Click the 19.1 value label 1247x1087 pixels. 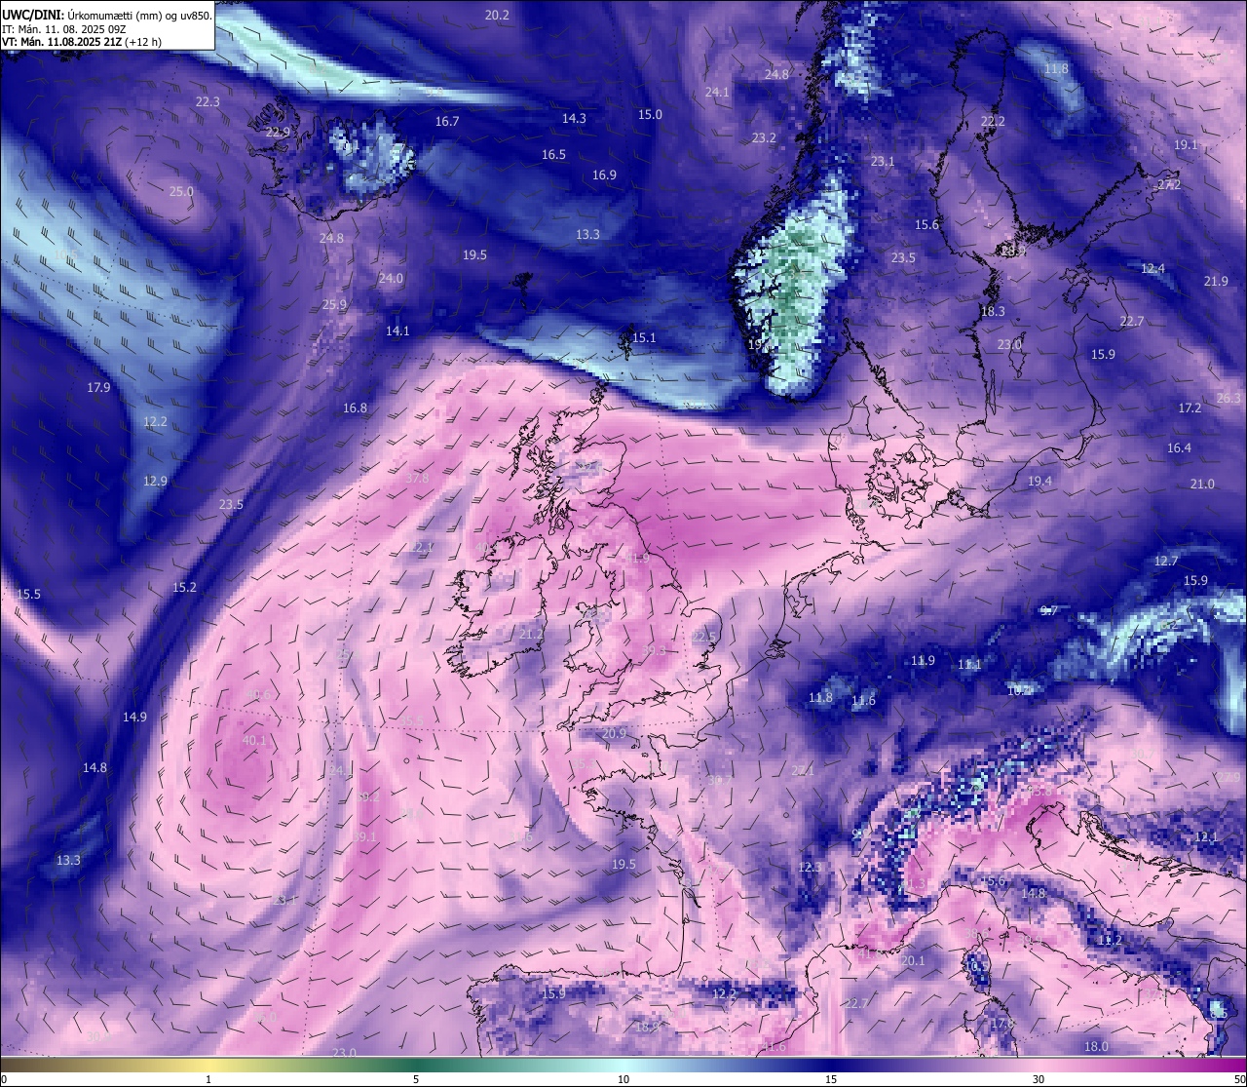click(x=1186, y=145)
